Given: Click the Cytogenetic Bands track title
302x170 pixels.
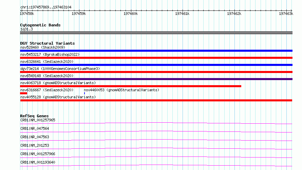Looking at the screenshot, I should tap(40, 25).
